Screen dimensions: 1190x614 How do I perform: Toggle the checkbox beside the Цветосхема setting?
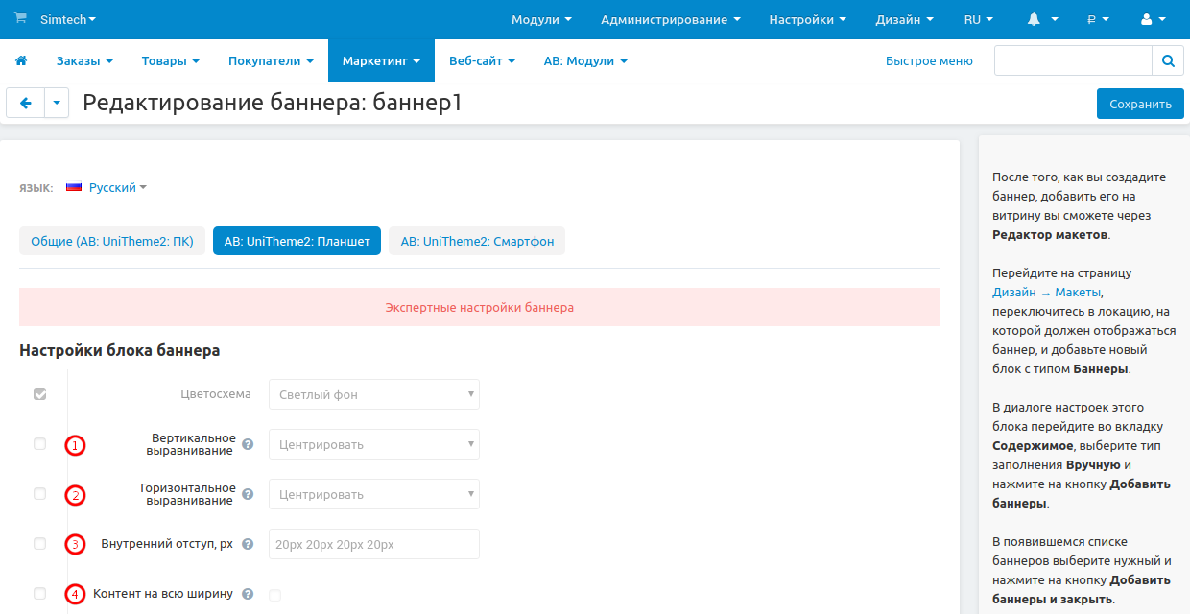39,393
